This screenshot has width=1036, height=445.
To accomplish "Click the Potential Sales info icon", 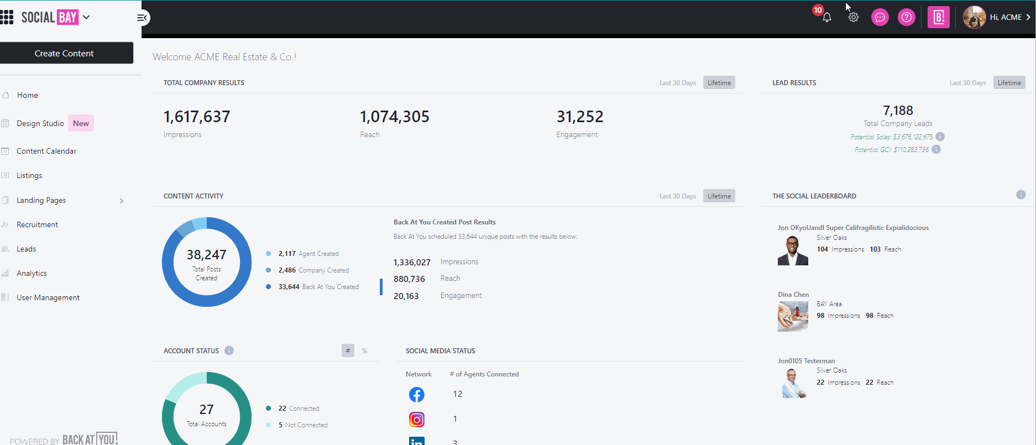I will click(x=940, y=137).
